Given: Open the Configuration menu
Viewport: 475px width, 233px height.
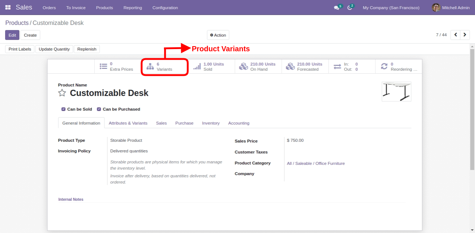Looking at the screenshot, I should pyautogui.click(x=165, y=8).
